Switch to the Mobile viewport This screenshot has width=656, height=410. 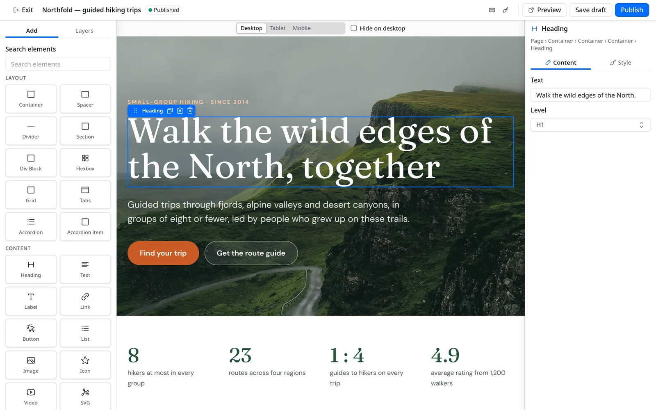[302, 28]
